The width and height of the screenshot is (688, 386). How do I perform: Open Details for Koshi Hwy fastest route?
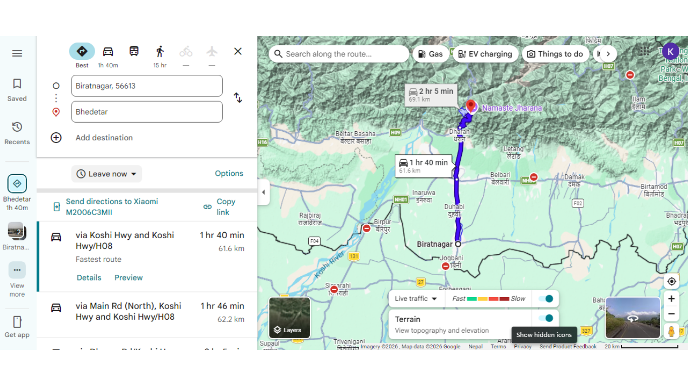point(89,277)
